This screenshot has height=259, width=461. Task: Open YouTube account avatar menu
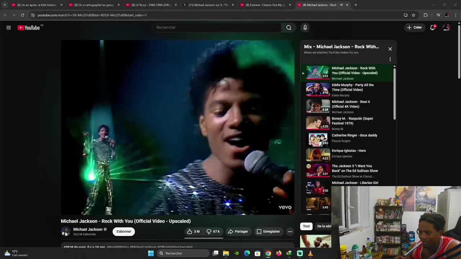(x=446, y=28)
